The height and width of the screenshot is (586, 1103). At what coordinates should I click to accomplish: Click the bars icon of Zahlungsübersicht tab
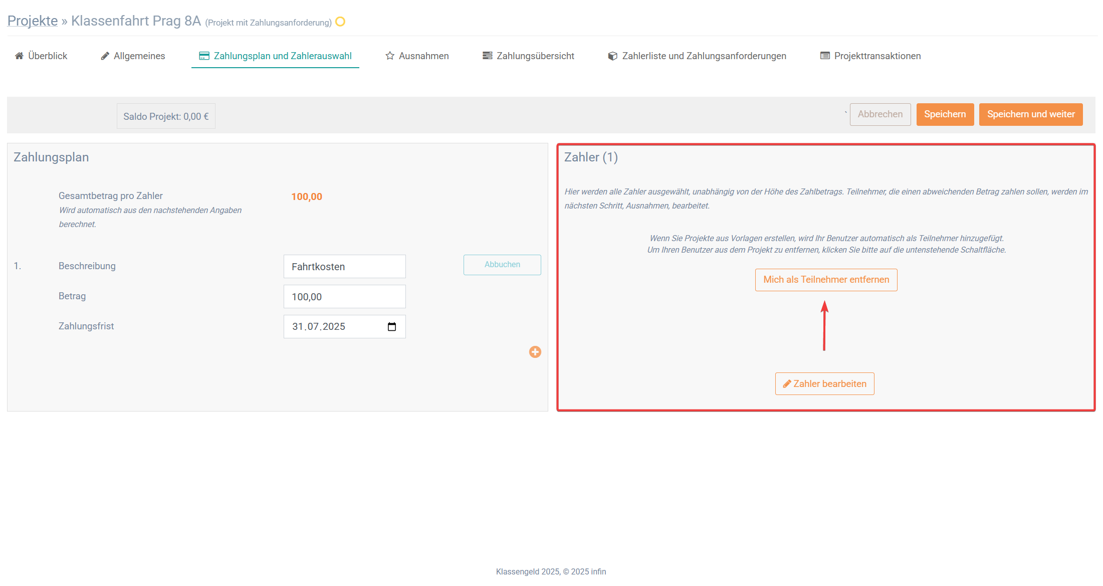[487, 56]
